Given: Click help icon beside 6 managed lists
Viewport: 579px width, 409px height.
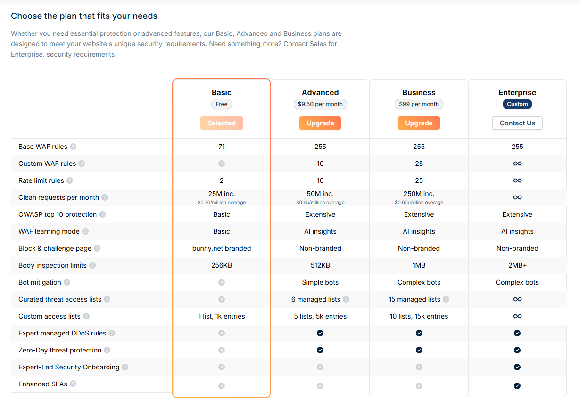Looking at the screenshot, I should pos(346,299).
